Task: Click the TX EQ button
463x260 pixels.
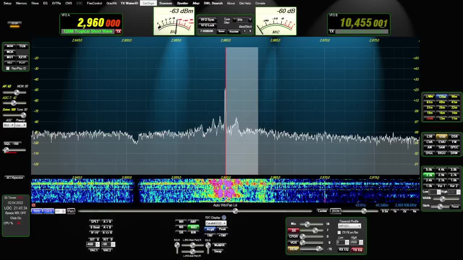Action: point(357,250)
